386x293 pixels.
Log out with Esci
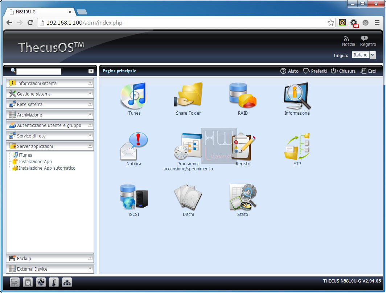pos(368,71)
